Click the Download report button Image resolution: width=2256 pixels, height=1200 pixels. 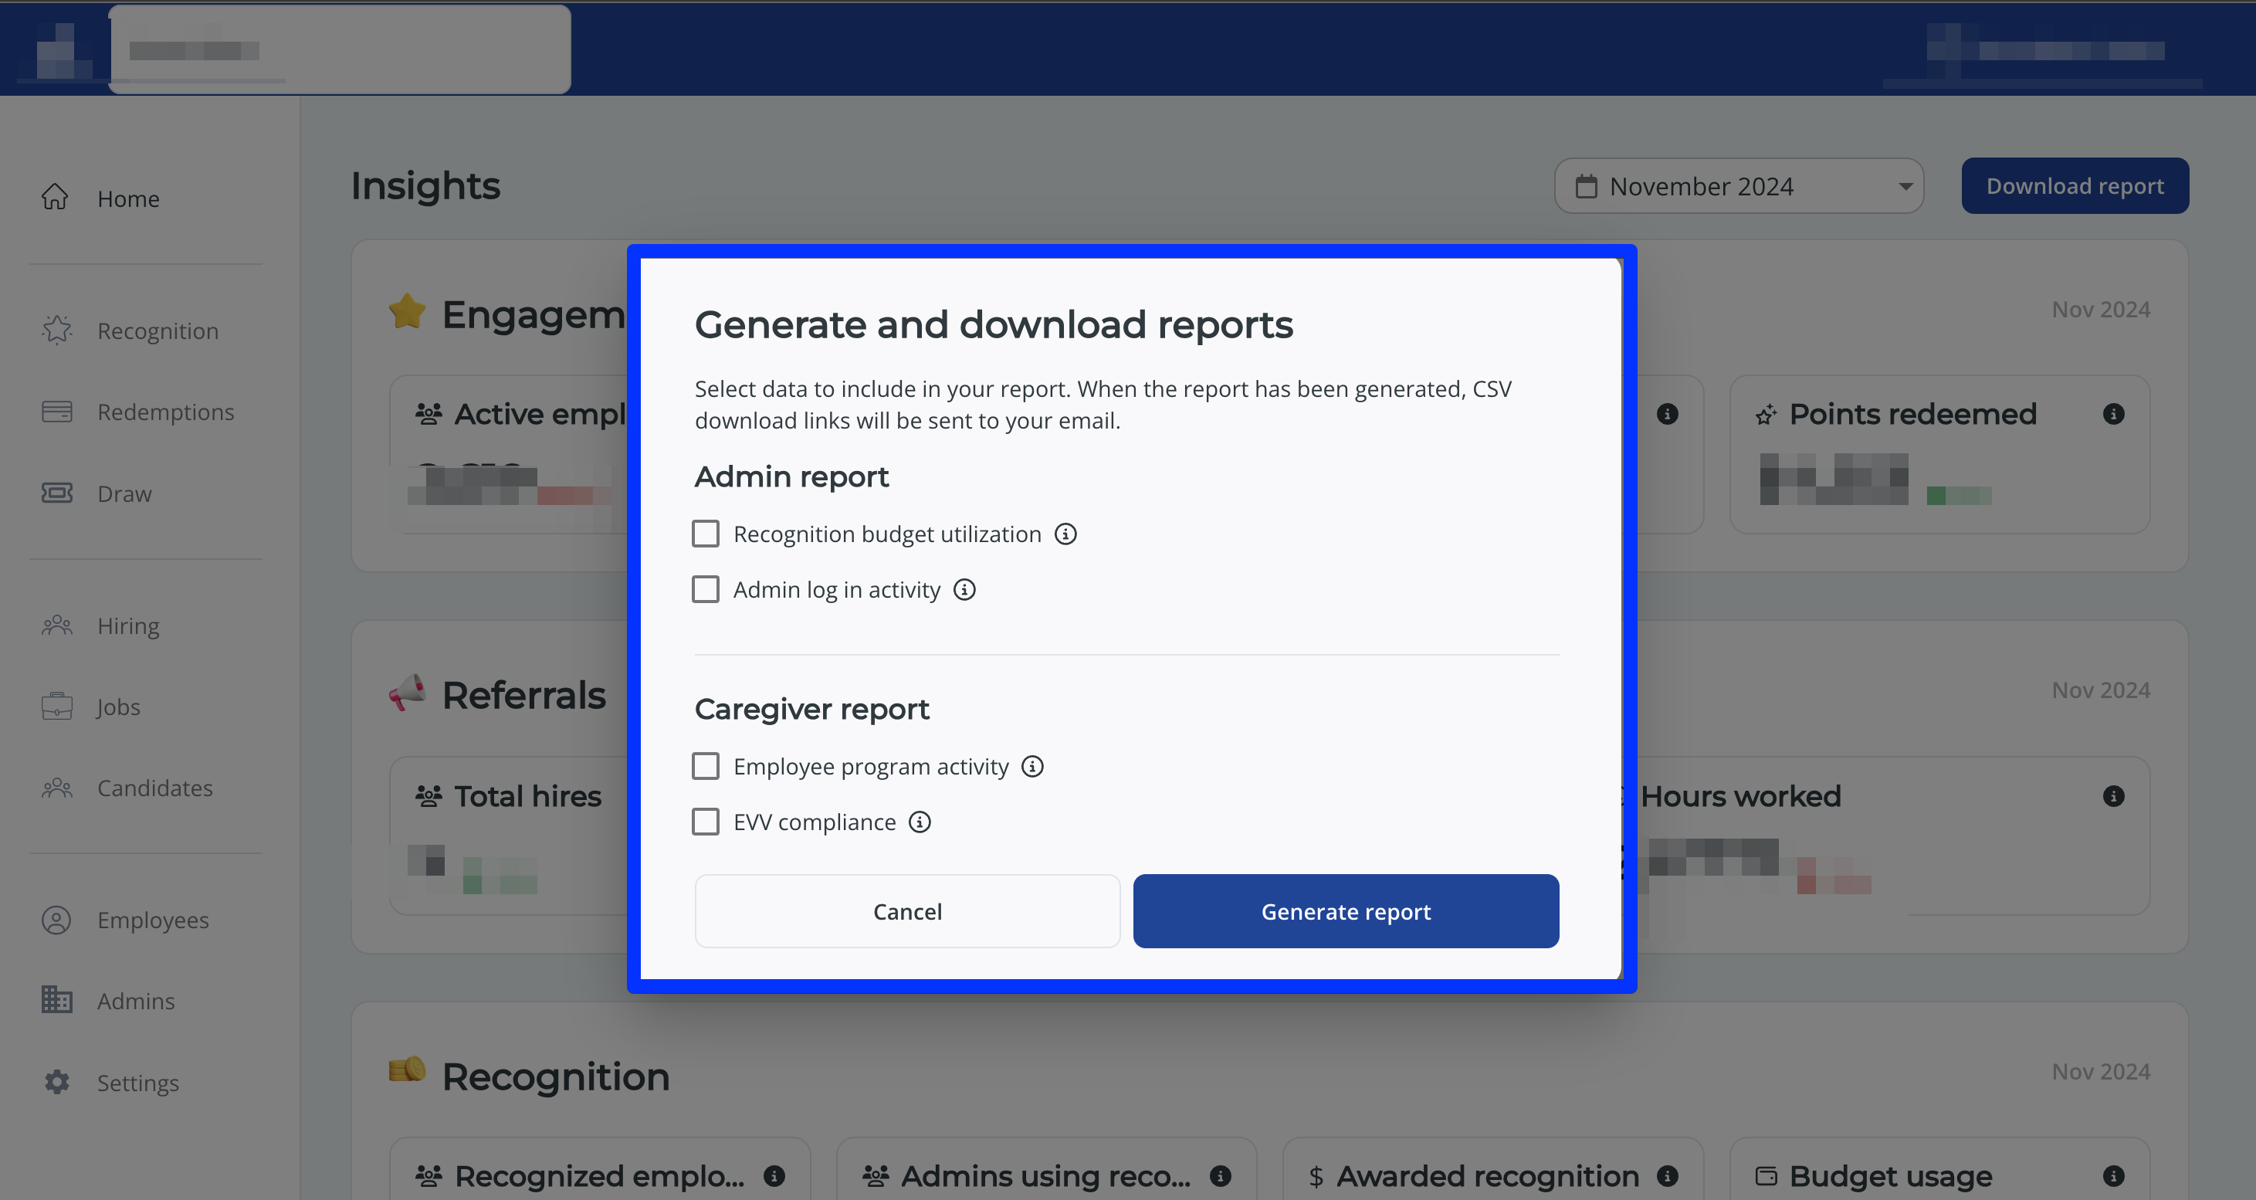pyautogui.click(x=2075, y=185)
